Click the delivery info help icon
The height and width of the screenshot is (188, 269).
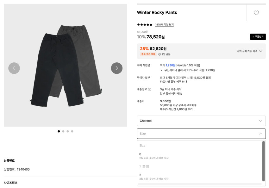click(x=150, y=89)
